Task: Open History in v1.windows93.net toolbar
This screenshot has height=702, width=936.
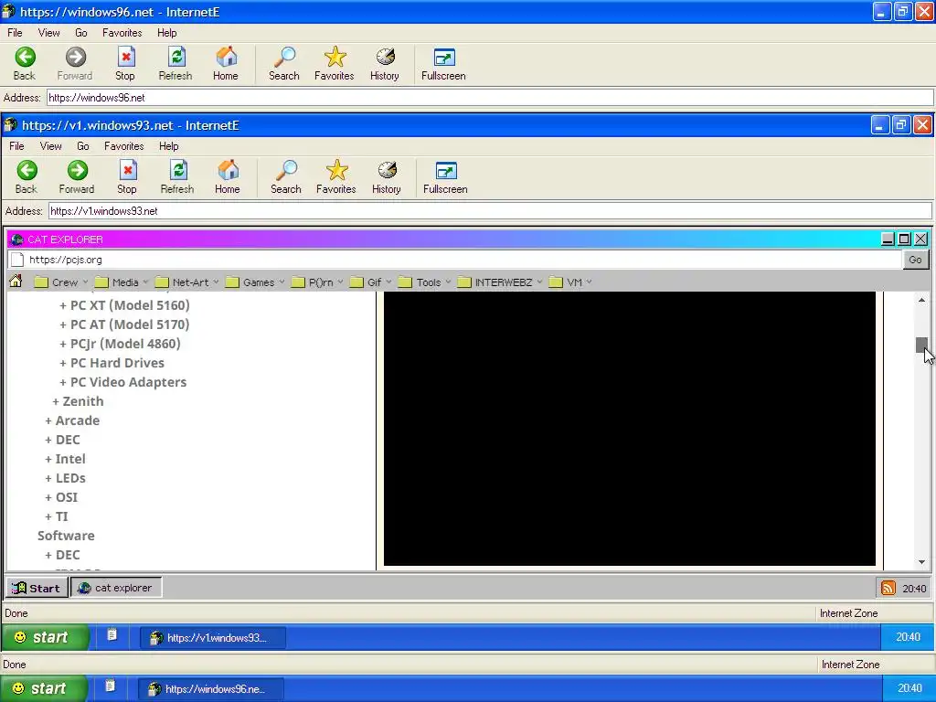Action: [387, 176]
